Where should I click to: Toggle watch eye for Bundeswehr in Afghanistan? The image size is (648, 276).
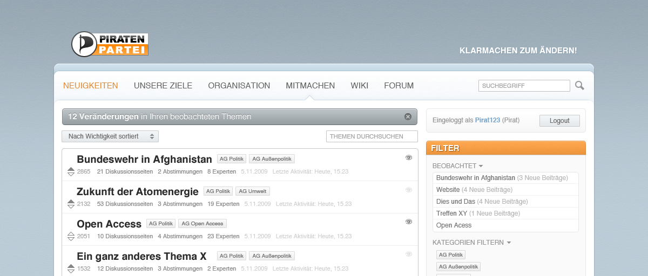click(x=409, y=157)
